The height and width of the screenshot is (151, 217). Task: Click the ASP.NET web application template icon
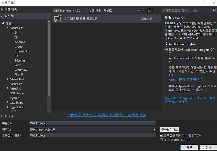tap(58, 19)
